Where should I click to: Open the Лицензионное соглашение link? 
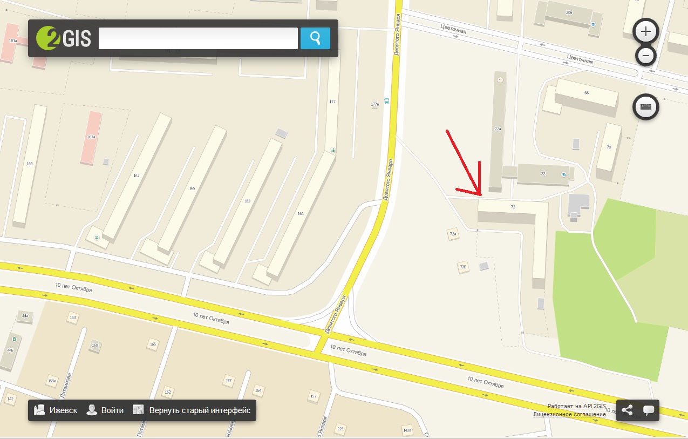pos(569,414)
